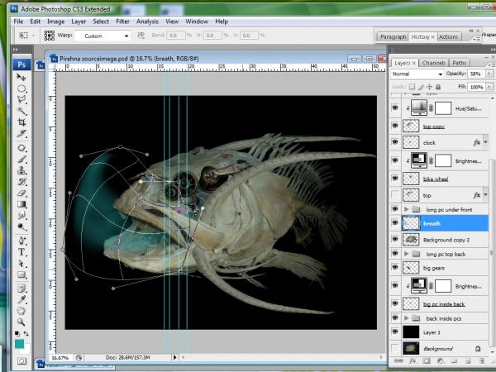Hide the clock layer
The width and height of the screenshot is (496, 372).
point(395,142)
